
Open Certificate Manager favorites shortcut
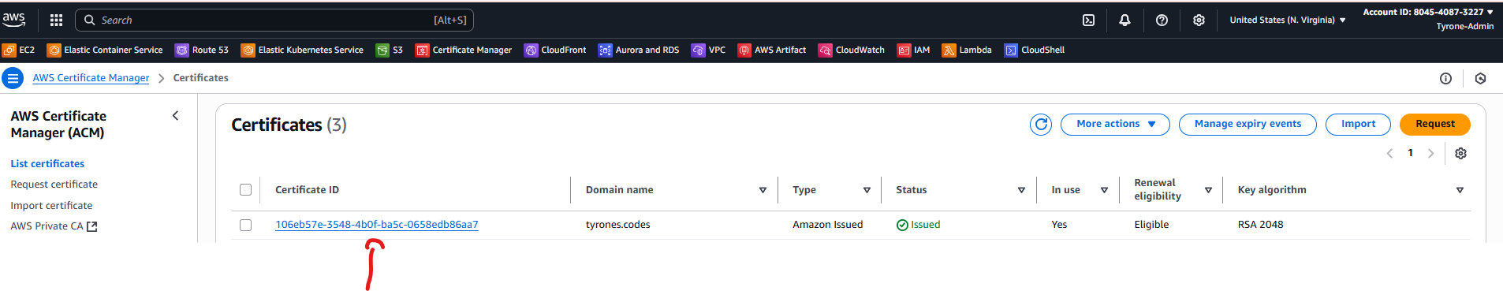464,50
